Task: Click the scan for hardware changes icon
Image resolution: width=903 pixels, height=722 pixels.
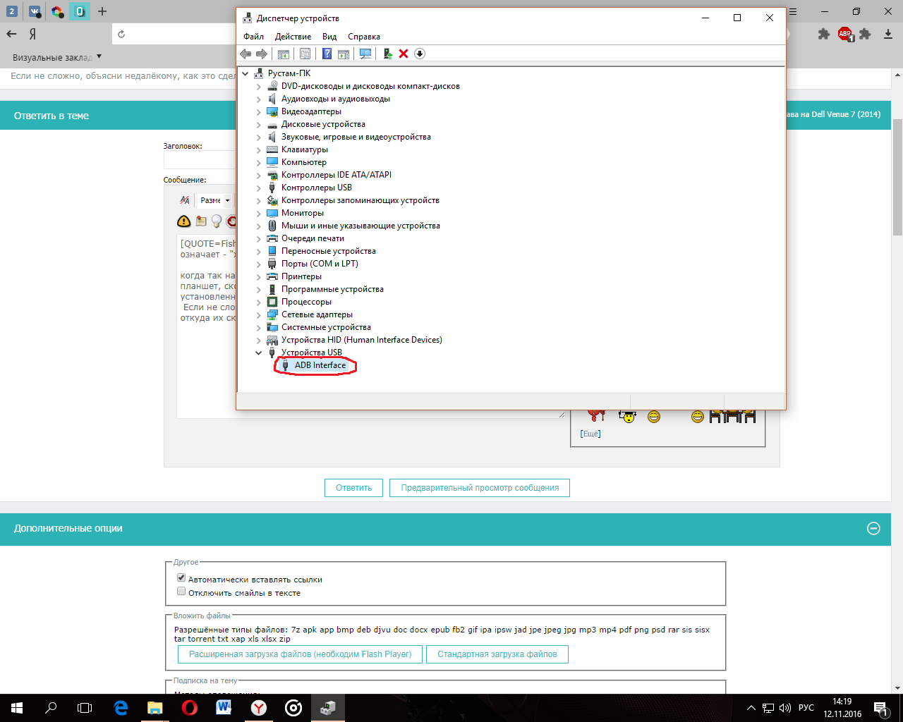Action: pos(365,54)
